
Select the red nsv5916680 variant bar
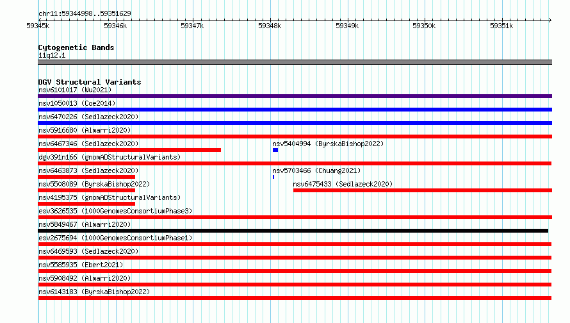pos(295,137)
